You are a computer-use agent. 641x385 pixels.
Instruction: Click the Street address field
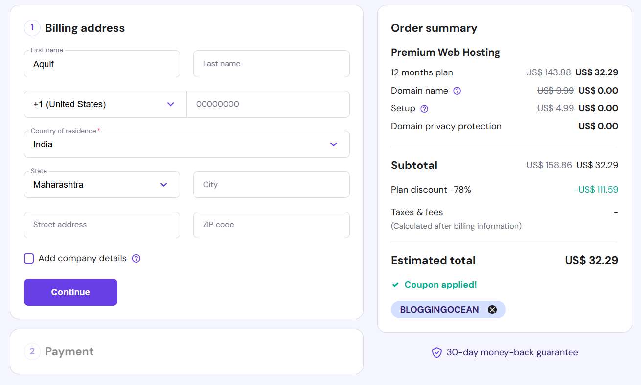pyautogui.click(x=102, y=225)
